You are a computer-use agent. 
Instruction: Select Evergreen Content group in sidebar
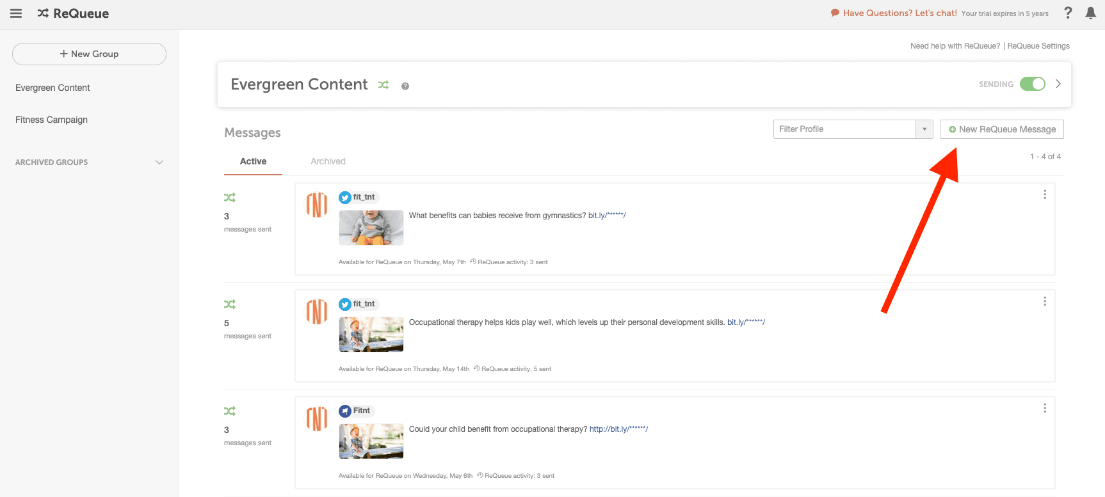pyautogui.click(x=52, y=88)
